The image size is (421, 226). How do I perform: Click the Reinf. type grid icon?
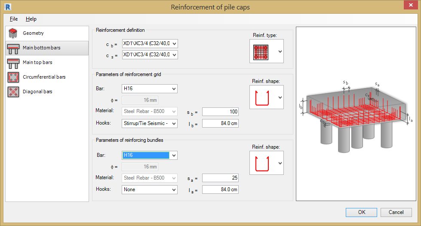[x=261, y=52]
